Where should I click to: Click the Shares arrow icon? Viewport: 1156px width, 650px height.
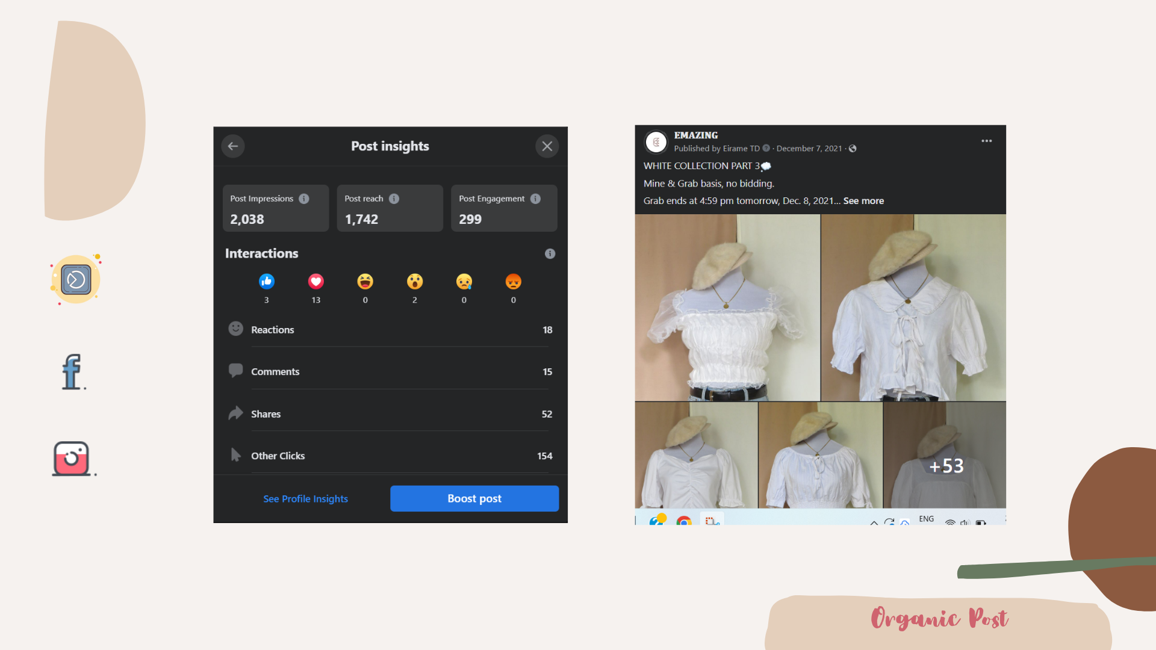tap(235, 413)
